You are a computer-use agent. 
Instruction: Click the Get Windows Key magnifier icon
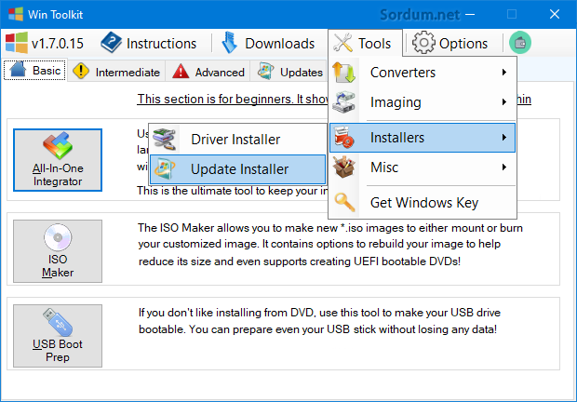(344, 202)
